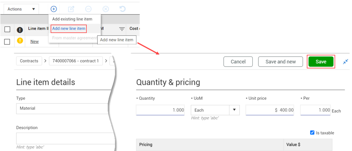Tick the select-all header checkbox
Viewport: 352px width, 151px height.
click(x=7, y=29)
